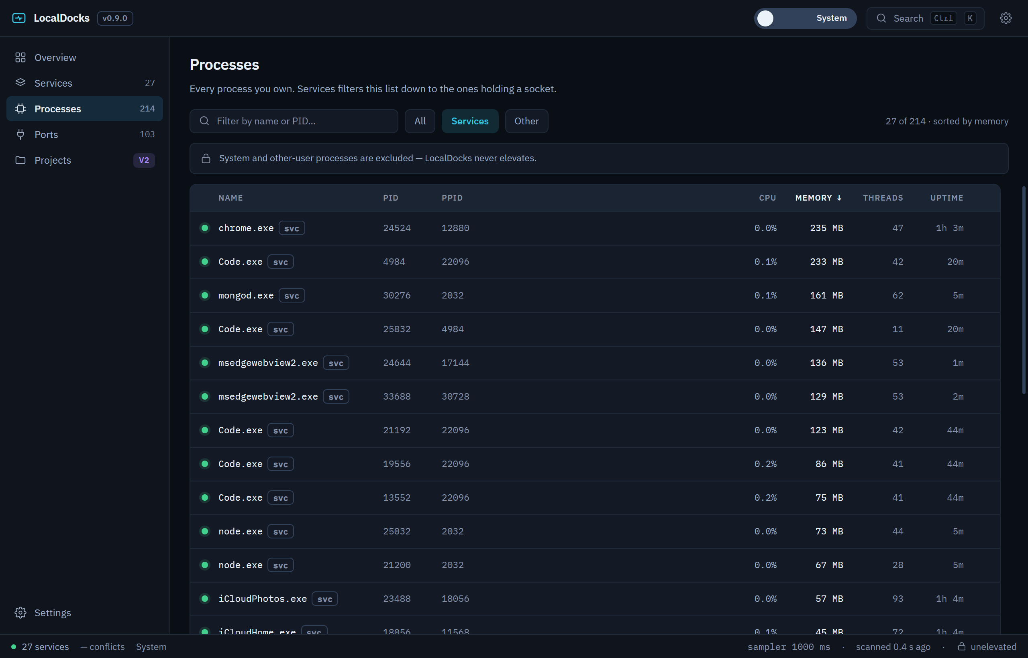Click the 161 MB memory cell
The image size is (1028, 658).
click(x=826, y=295)
